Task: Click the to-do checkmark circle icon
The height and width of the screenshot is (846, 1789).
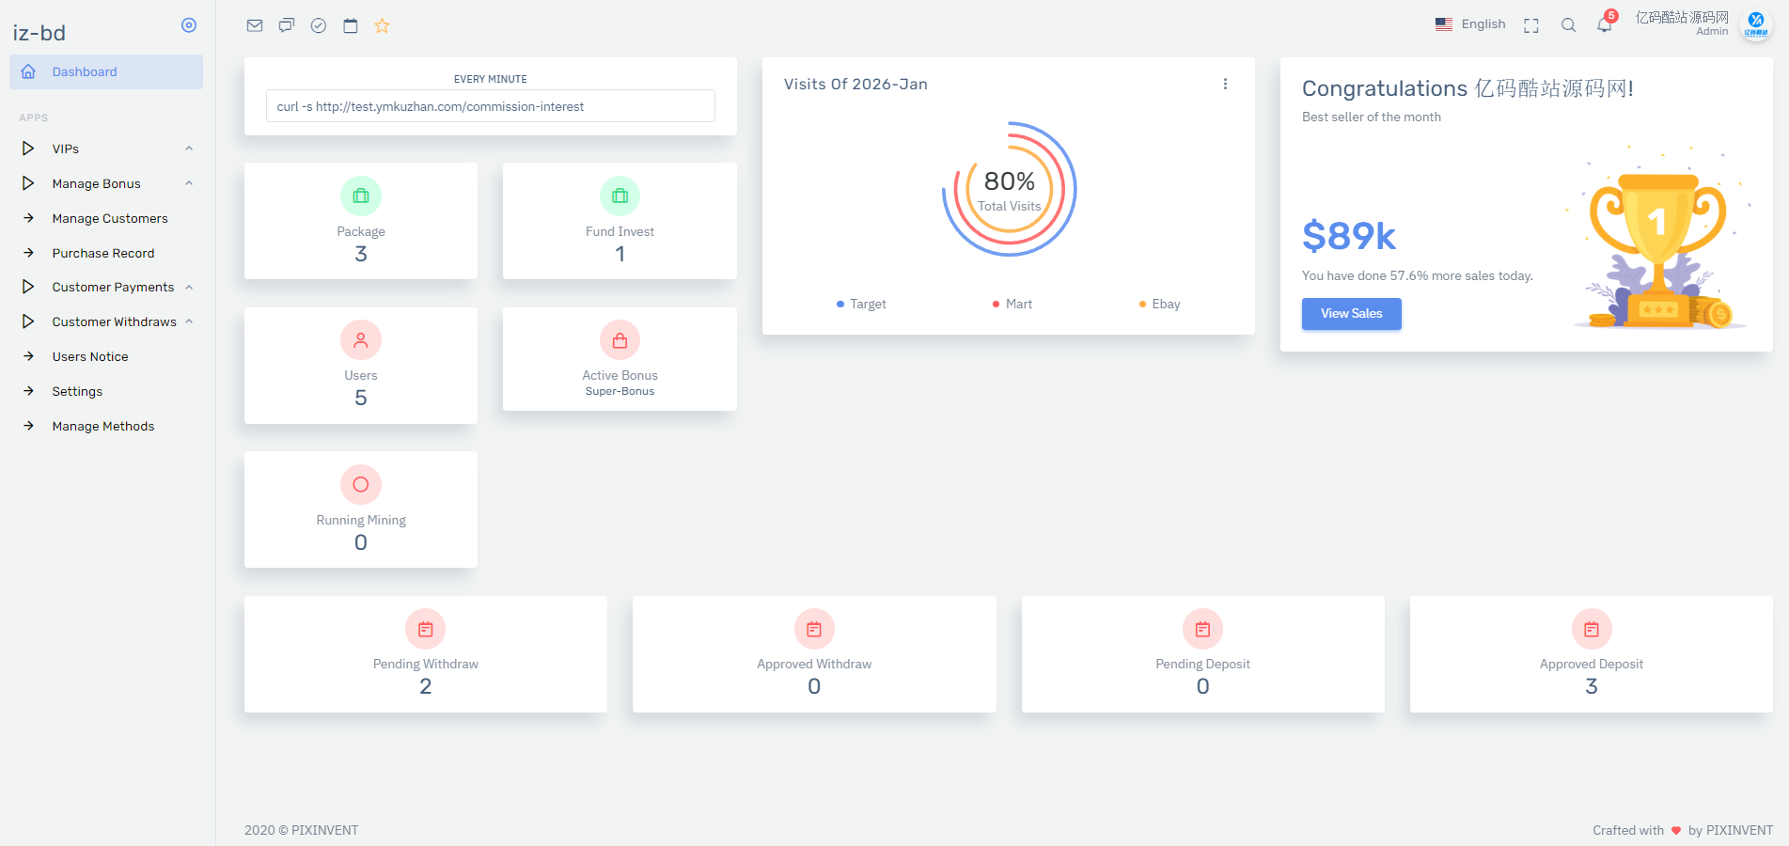Action: point(319,25)
